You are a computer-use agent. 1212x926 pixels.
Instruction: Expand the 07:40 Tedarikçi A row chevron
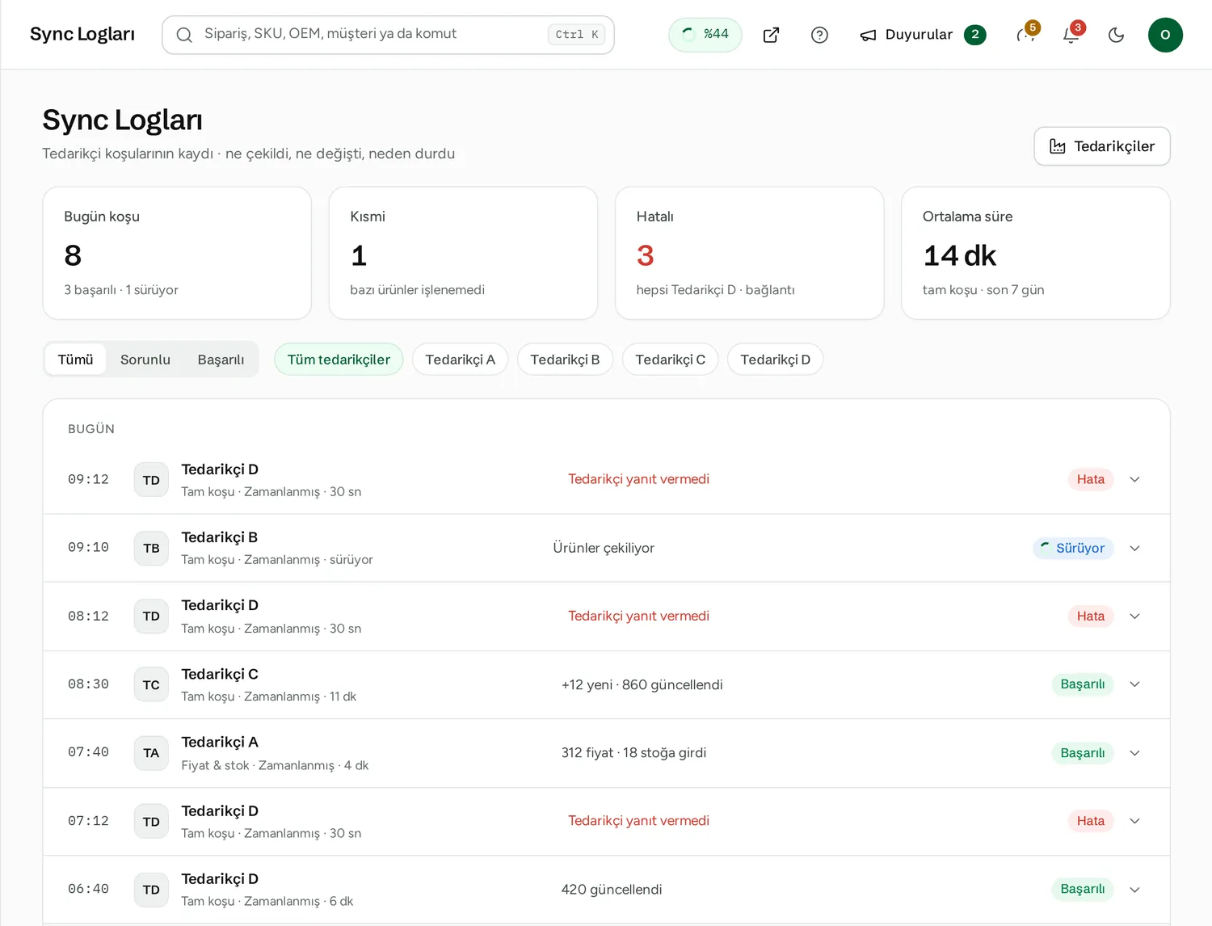[1134, 753]
